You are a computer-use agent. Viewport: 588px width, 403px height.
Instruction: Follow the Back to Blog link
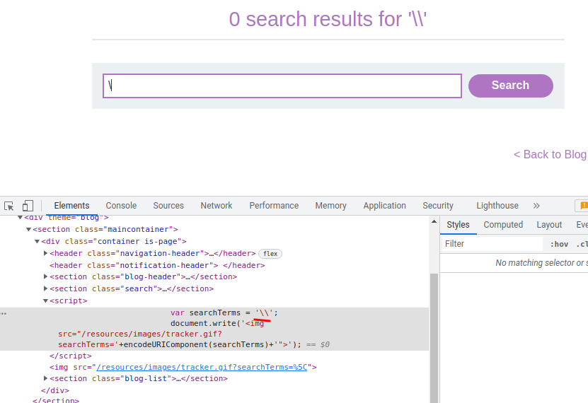coord(550,154)
